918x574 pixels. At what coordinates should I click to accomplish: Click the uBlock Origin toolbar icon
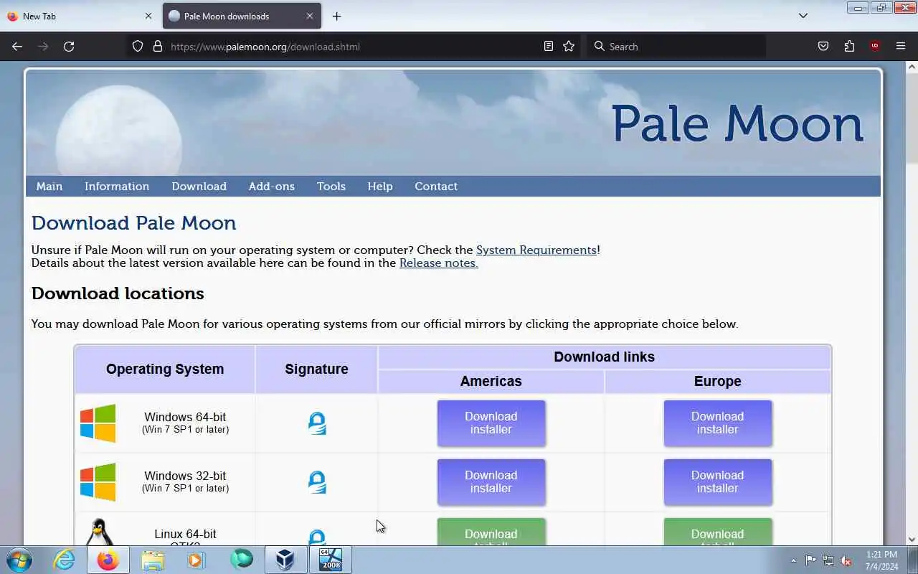[875, 47]
